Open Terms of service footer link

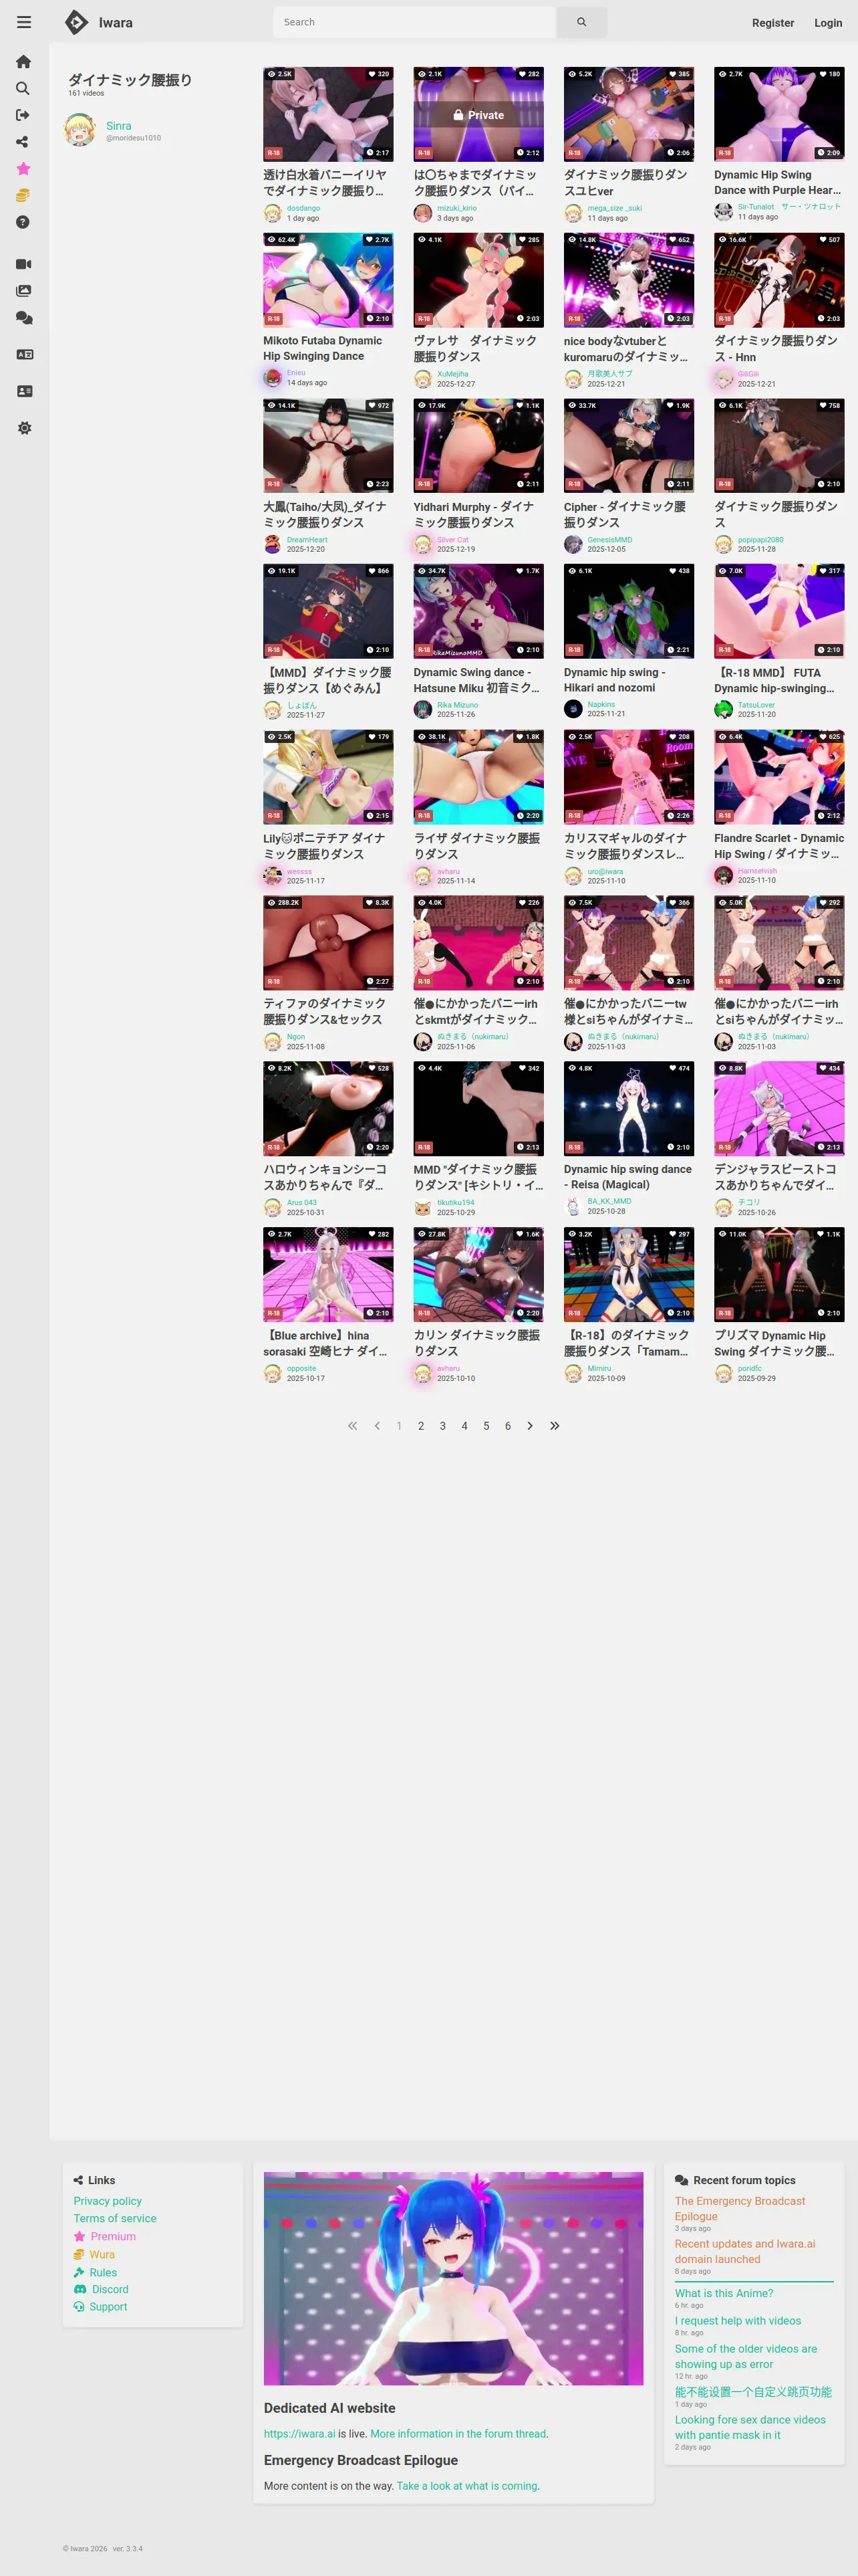pos(115,2218)
